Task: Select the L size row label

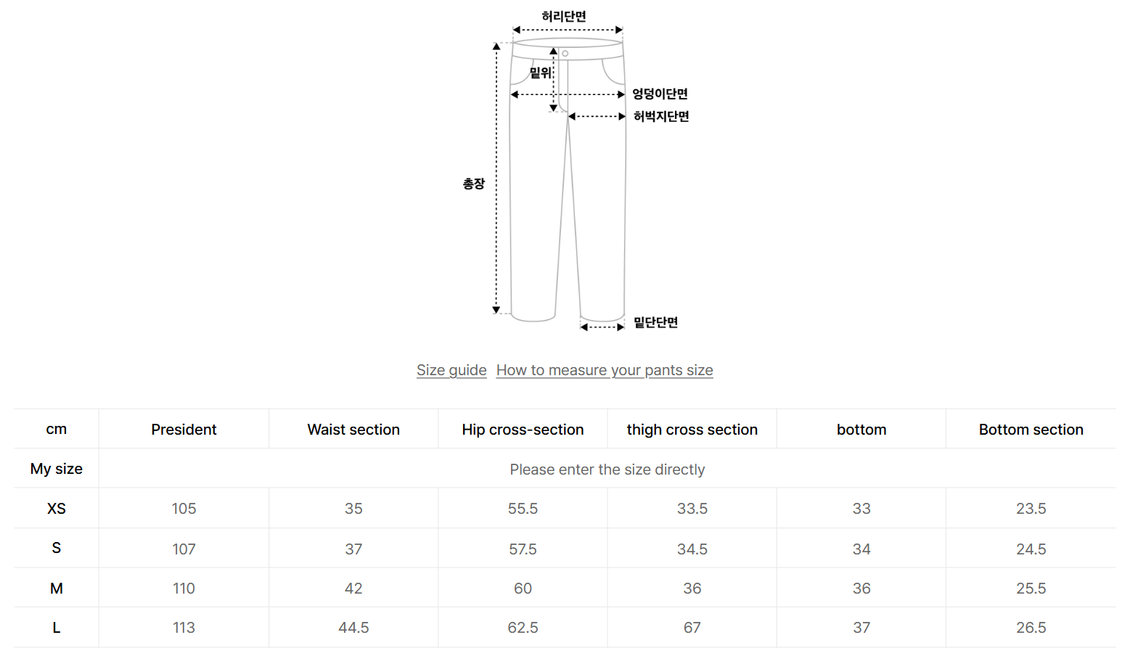Action: tap(57, 628)
